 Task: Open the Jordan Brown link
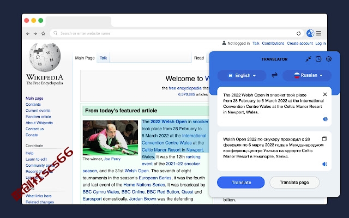pyautogui.click(x=142, y=199)
